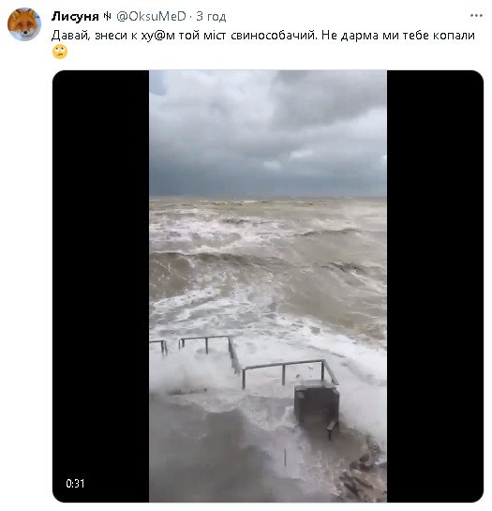
Task: Click the left black bar of the video
Action: pos(100,286)
